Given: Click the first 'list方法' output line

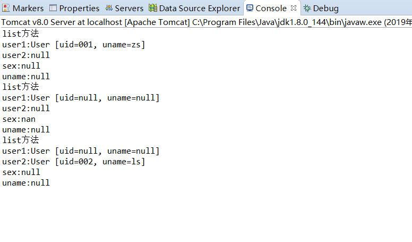Looking at the screenshot, I should pyautogui.click(x=21, y=34).
